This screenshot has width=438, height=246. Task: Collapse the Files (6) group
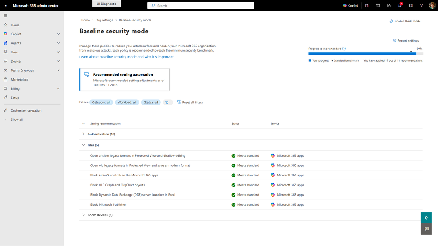tap(83, 145)
